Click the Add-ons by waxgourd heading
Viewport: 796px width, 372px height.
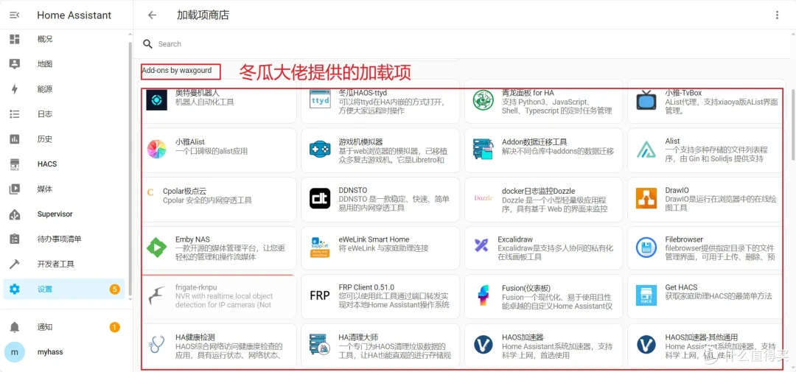[177, 71]
